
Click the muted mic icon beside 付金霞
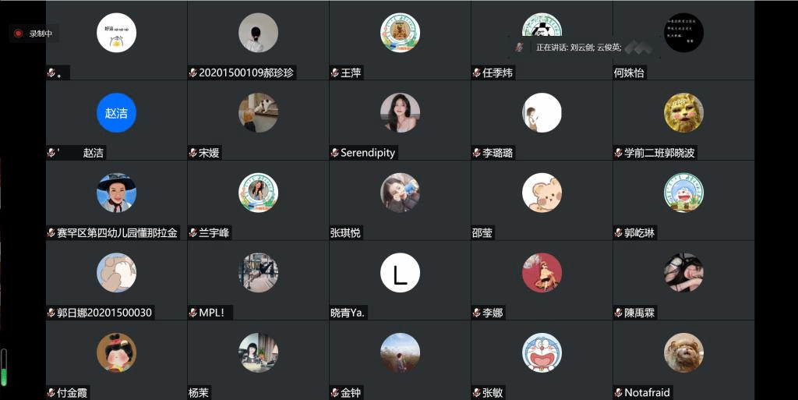click(51, 392)
